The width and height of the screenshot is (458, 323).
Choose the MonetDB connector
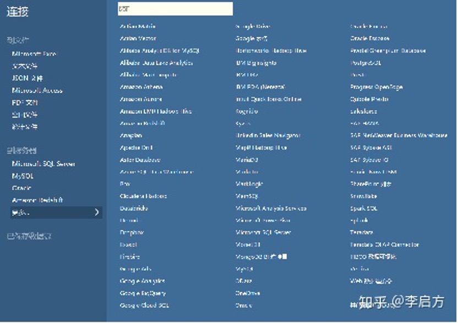(x=248, y=244)
